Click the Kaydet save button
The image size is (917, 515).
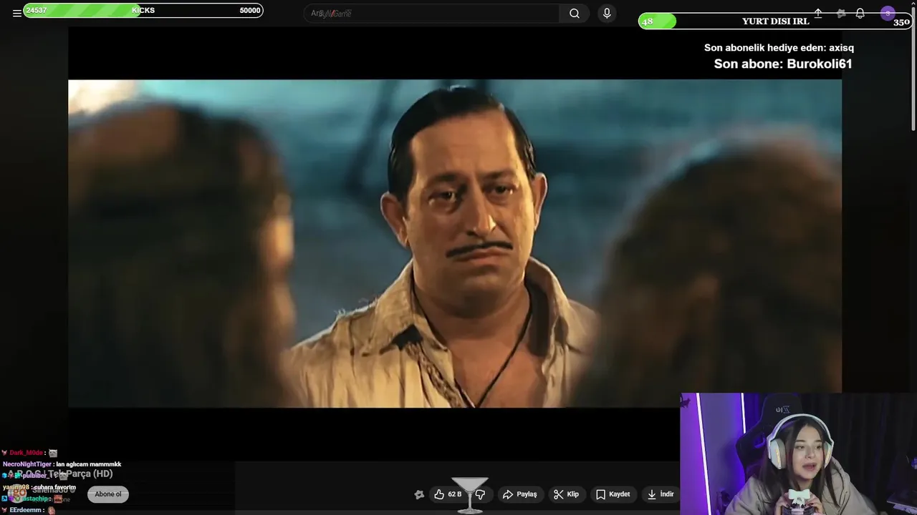(x=613, y=494)
